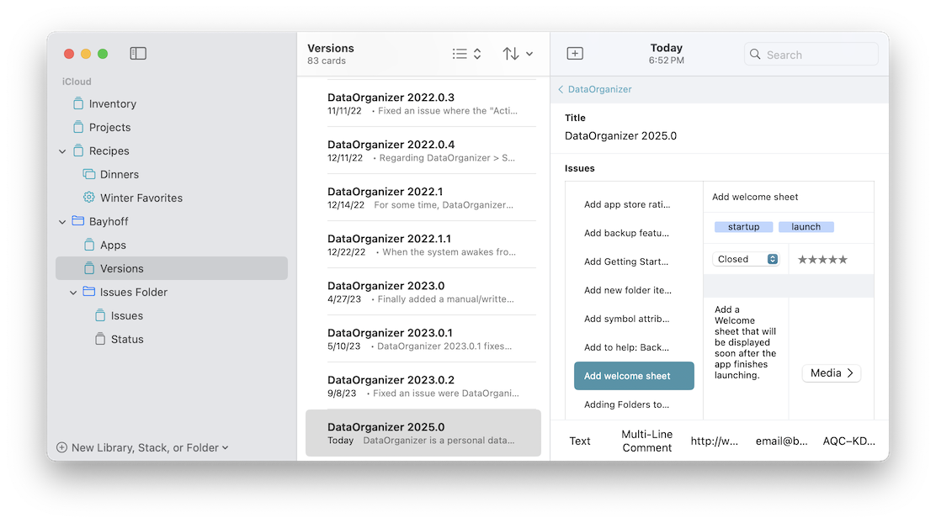The image size is (936, 523).
Task: Click the Apps stack icon
Action: [x=89, y=245]
